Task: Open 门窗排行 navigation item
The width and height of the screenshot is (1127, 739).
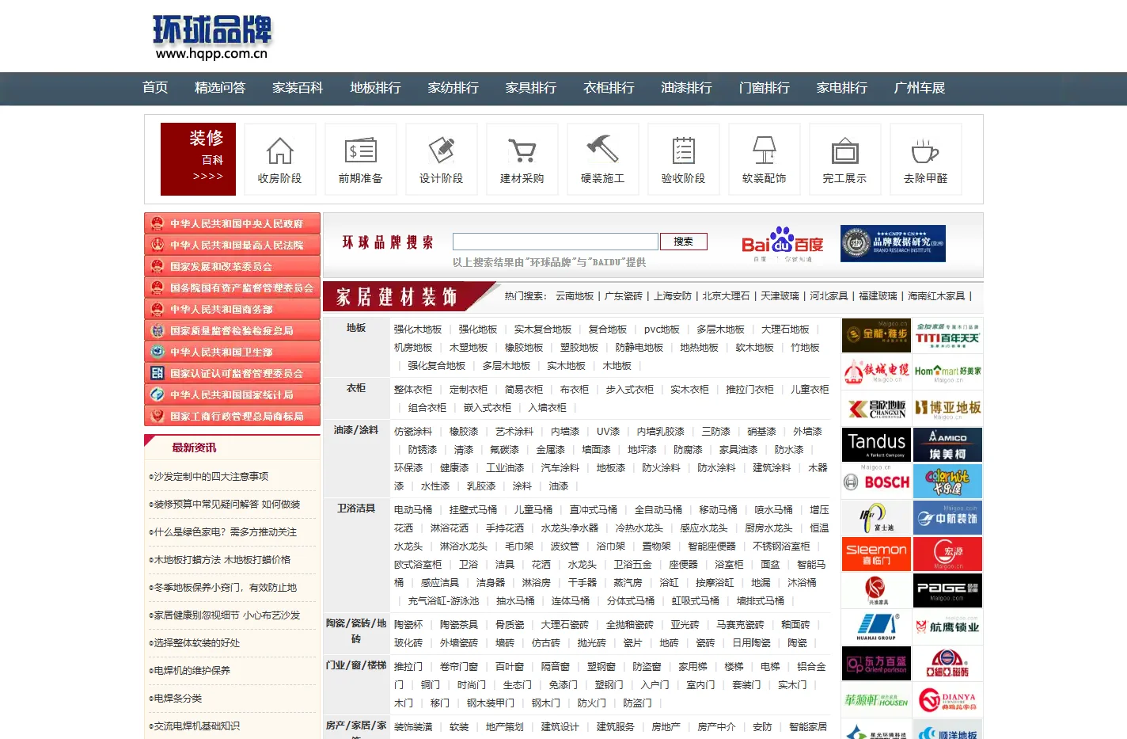Action: 764,88
